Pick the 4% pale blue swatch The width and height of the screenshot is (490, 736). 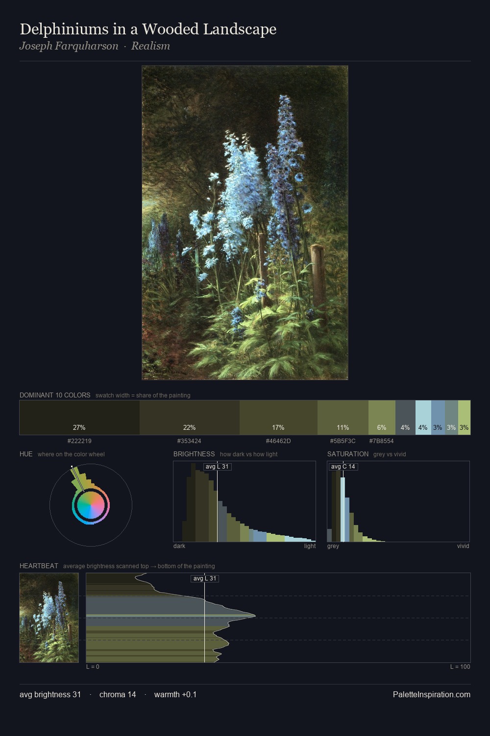pyautogui.click(x=423, y=418)
